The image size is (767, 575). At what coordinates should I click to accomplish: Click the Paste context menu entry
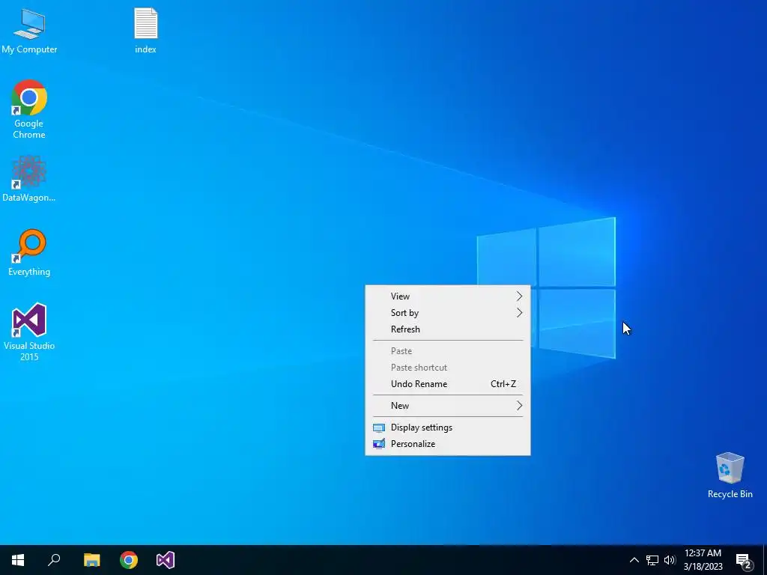448,351
